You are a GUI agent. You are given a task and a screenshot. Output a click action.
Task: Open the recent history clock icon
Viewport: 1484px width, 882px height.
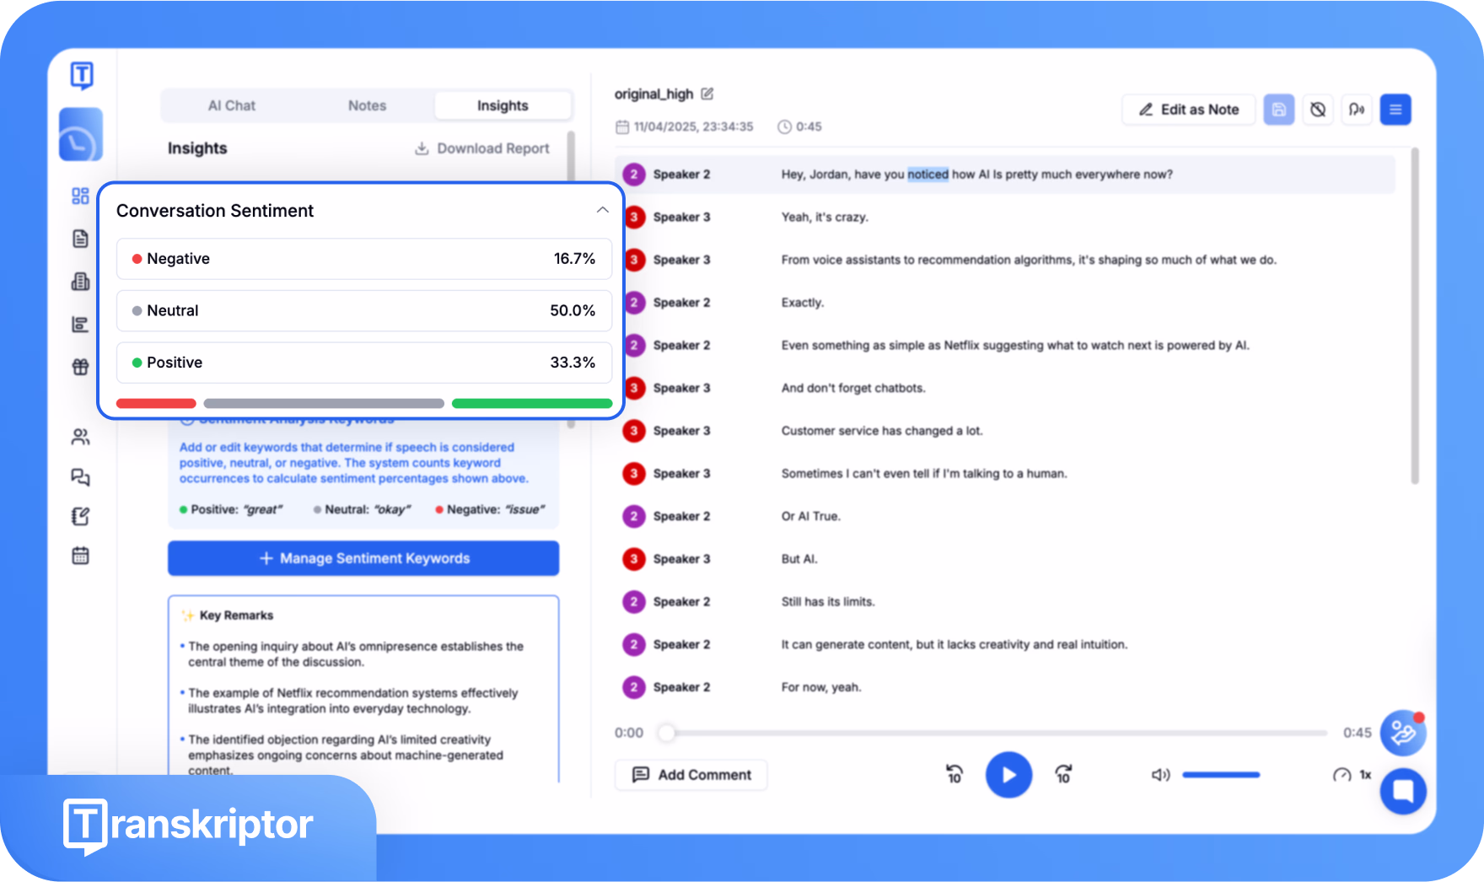coord(81,135)
